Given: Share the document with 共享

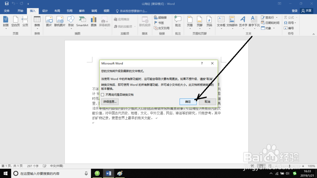Looking at the screenshot, I should (x=307, y=11).
